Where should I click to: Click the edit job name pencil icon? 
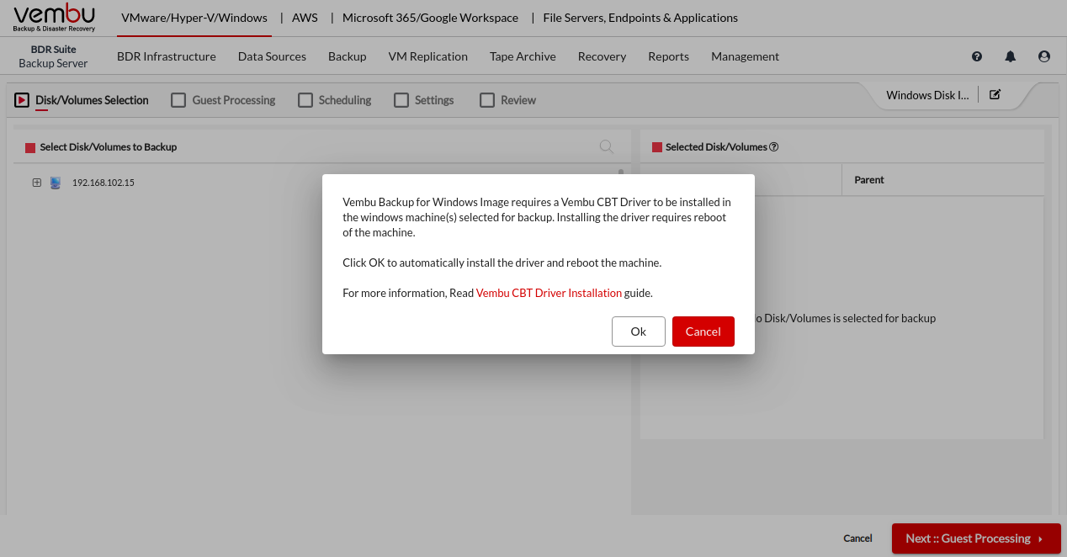(995, 95)
